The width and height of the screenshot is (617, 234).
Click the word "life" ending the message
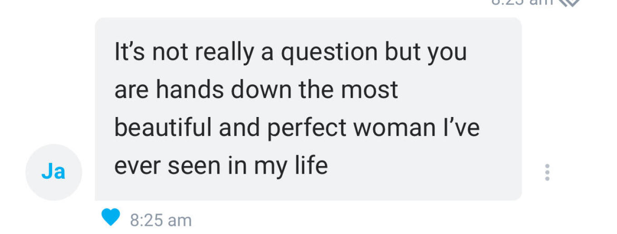[310, 165]
